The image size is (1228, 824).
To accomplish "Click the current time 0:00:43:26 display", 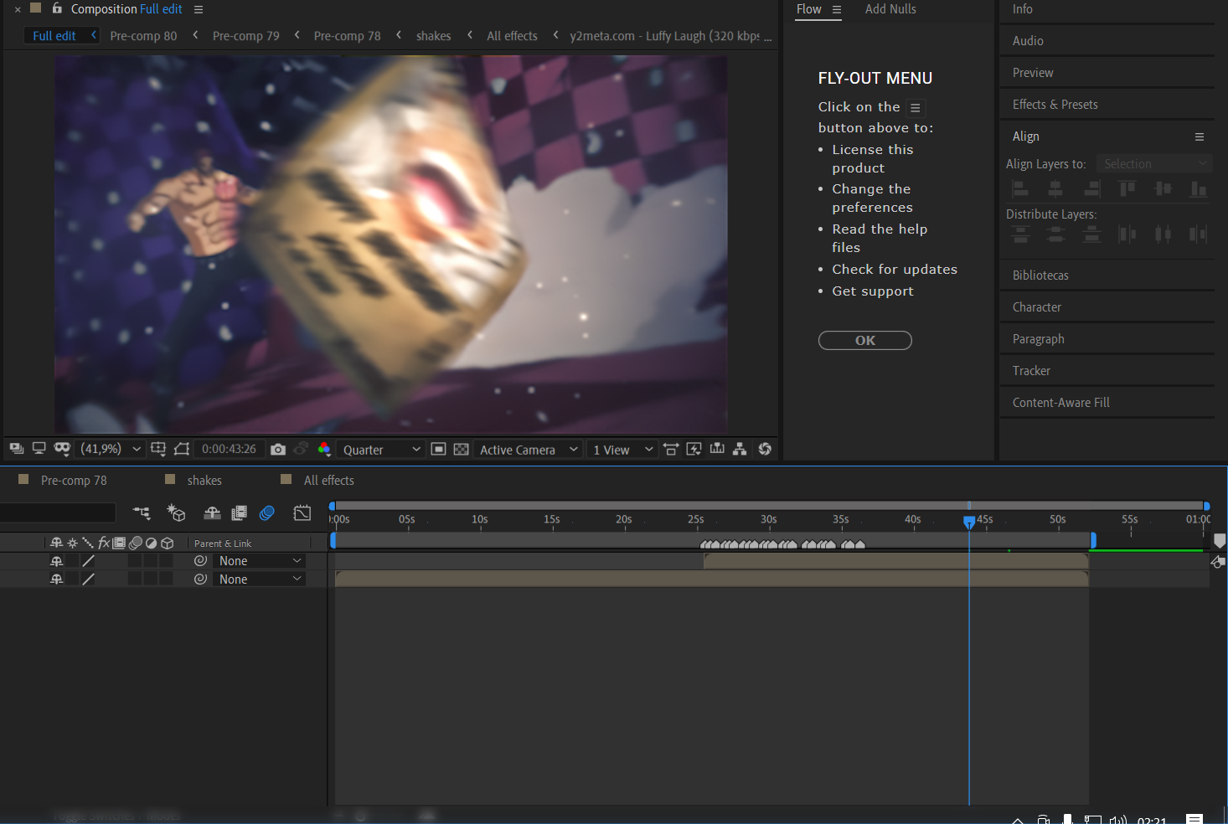I will [229, 450].
